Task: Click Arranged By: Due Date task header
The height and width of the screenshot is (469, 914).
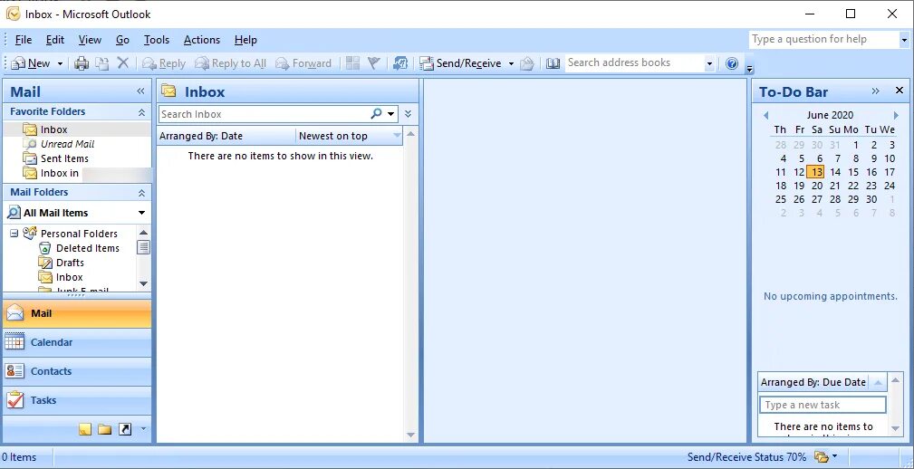Action: pyautogui.click(x=813, y=383)
